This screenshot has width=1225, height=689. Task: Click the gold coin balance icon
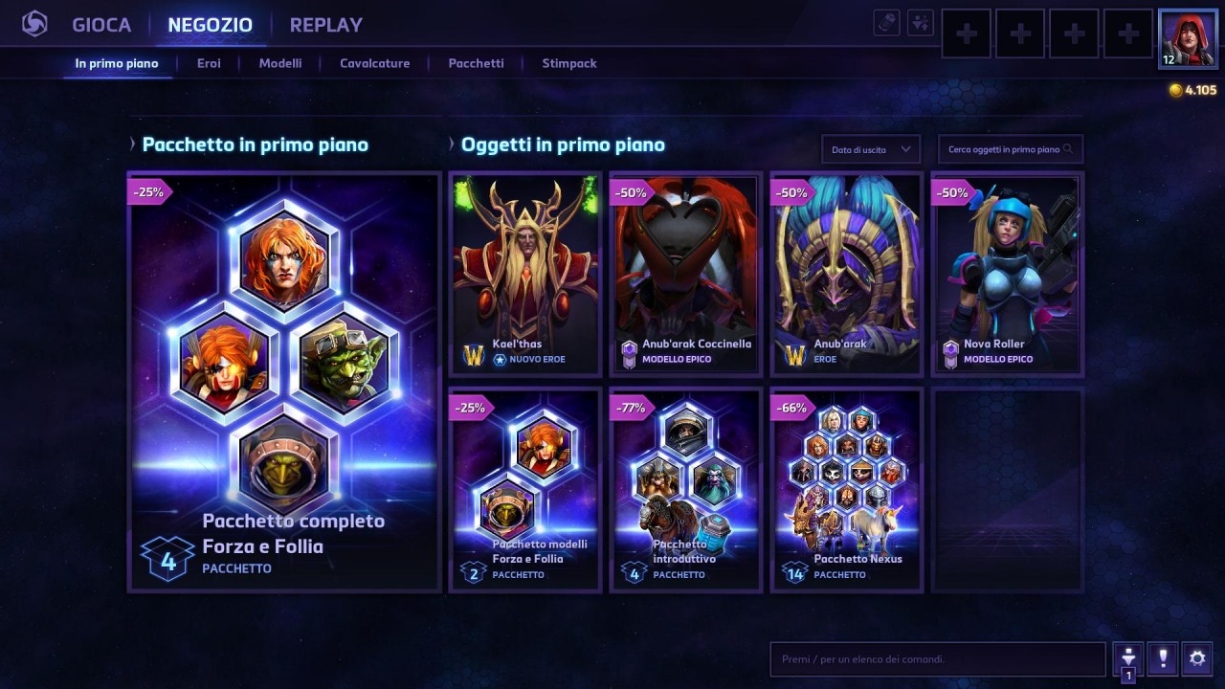pos(1175,90)
